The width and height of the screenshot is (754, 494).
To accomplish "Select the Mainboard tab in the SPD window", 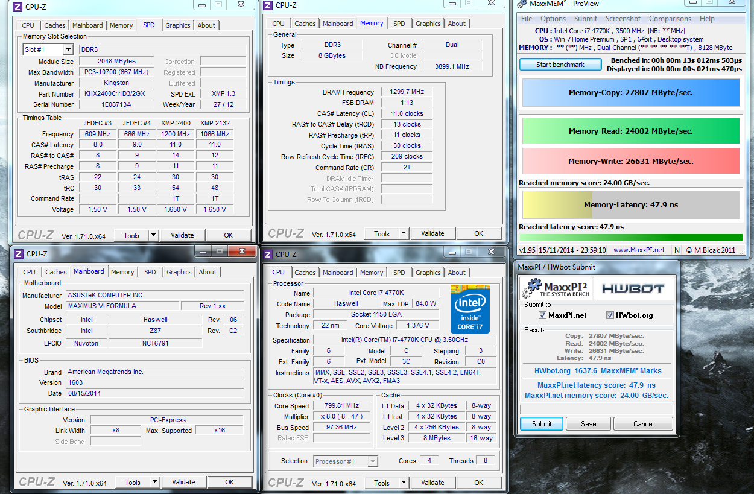I will (87, 25).
